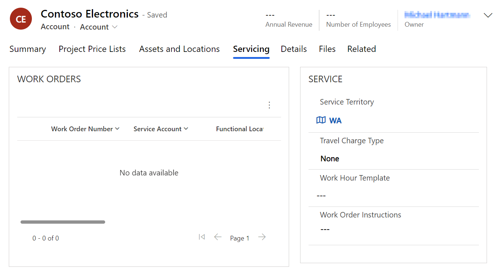
Task: Click the SERVICE section heading
Action: [325, 79]
